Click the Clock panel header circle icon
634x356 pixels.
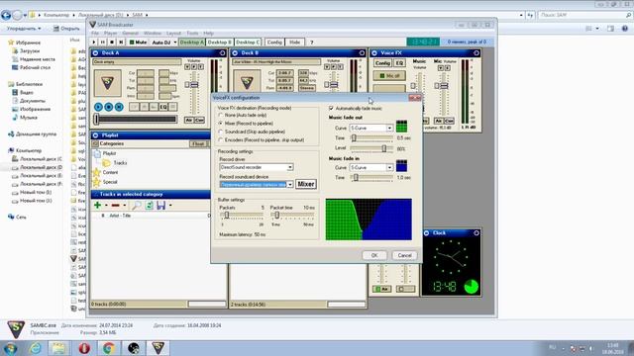pos(426,233)
